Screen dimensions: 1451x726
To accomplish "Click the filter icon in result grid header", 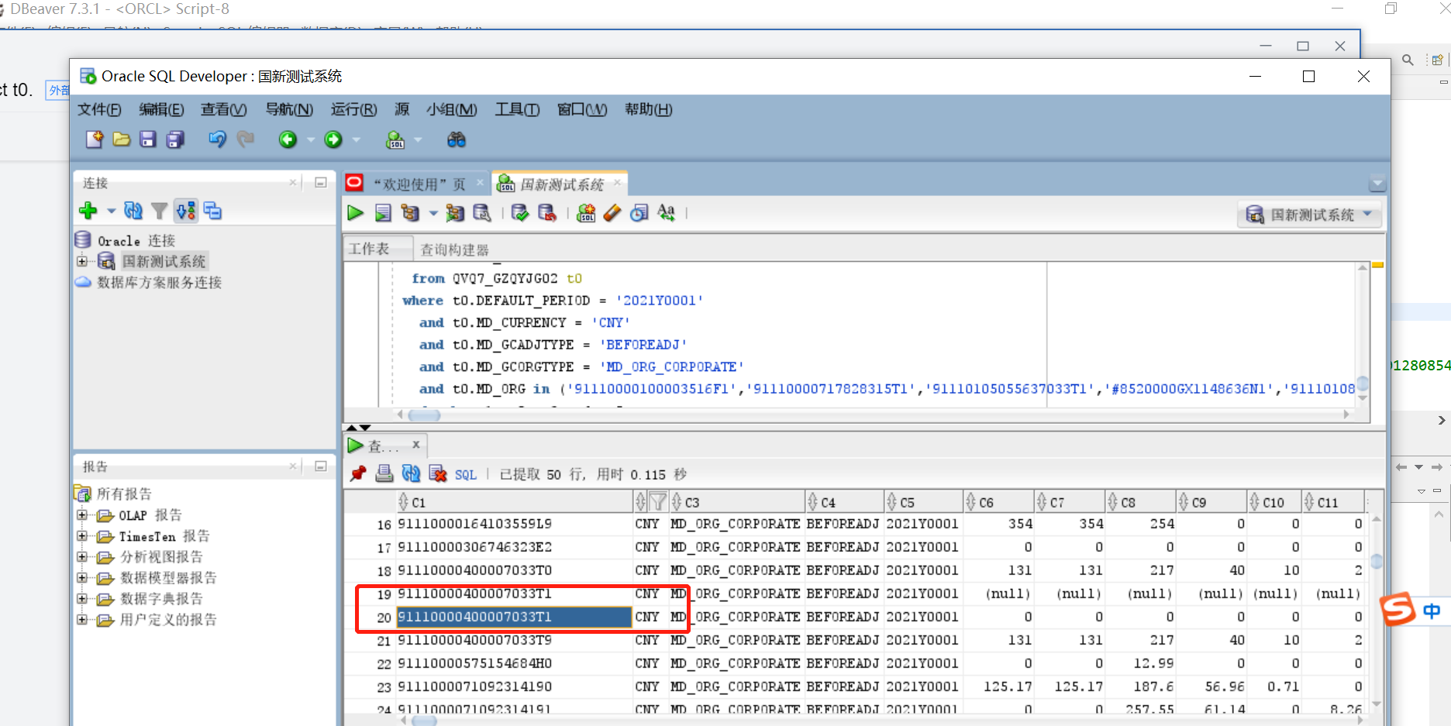I will [x=658, y=502].
